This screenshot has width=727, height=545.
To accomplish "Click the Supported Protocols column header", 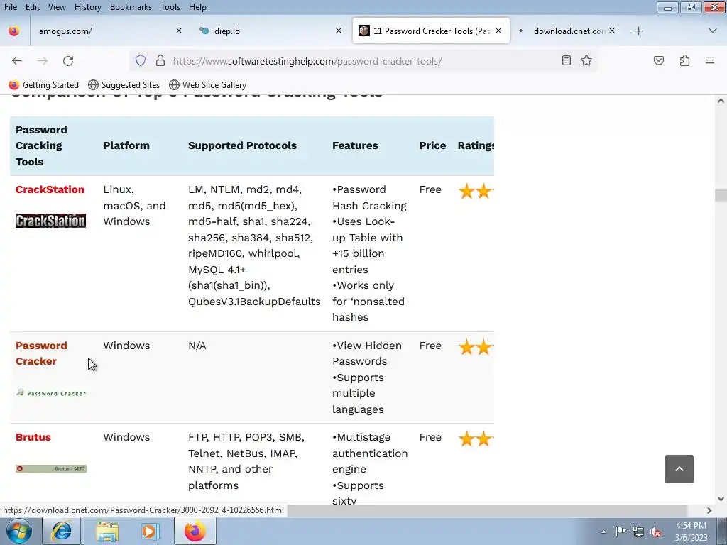I will point(242,145).
